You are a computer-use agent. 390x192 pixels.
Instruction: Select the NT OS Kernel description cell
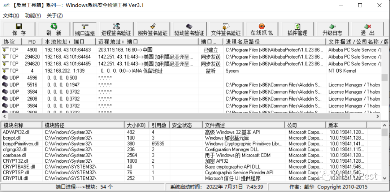coord(342,71)
